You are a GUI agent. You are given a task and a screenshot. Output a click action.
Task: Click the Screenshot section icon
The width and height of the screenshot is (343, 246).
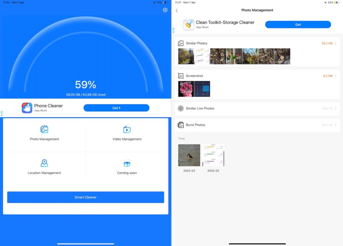181,76
